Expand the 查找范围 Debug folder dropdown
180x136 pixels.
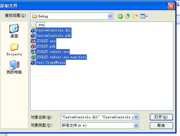[110, 16]
